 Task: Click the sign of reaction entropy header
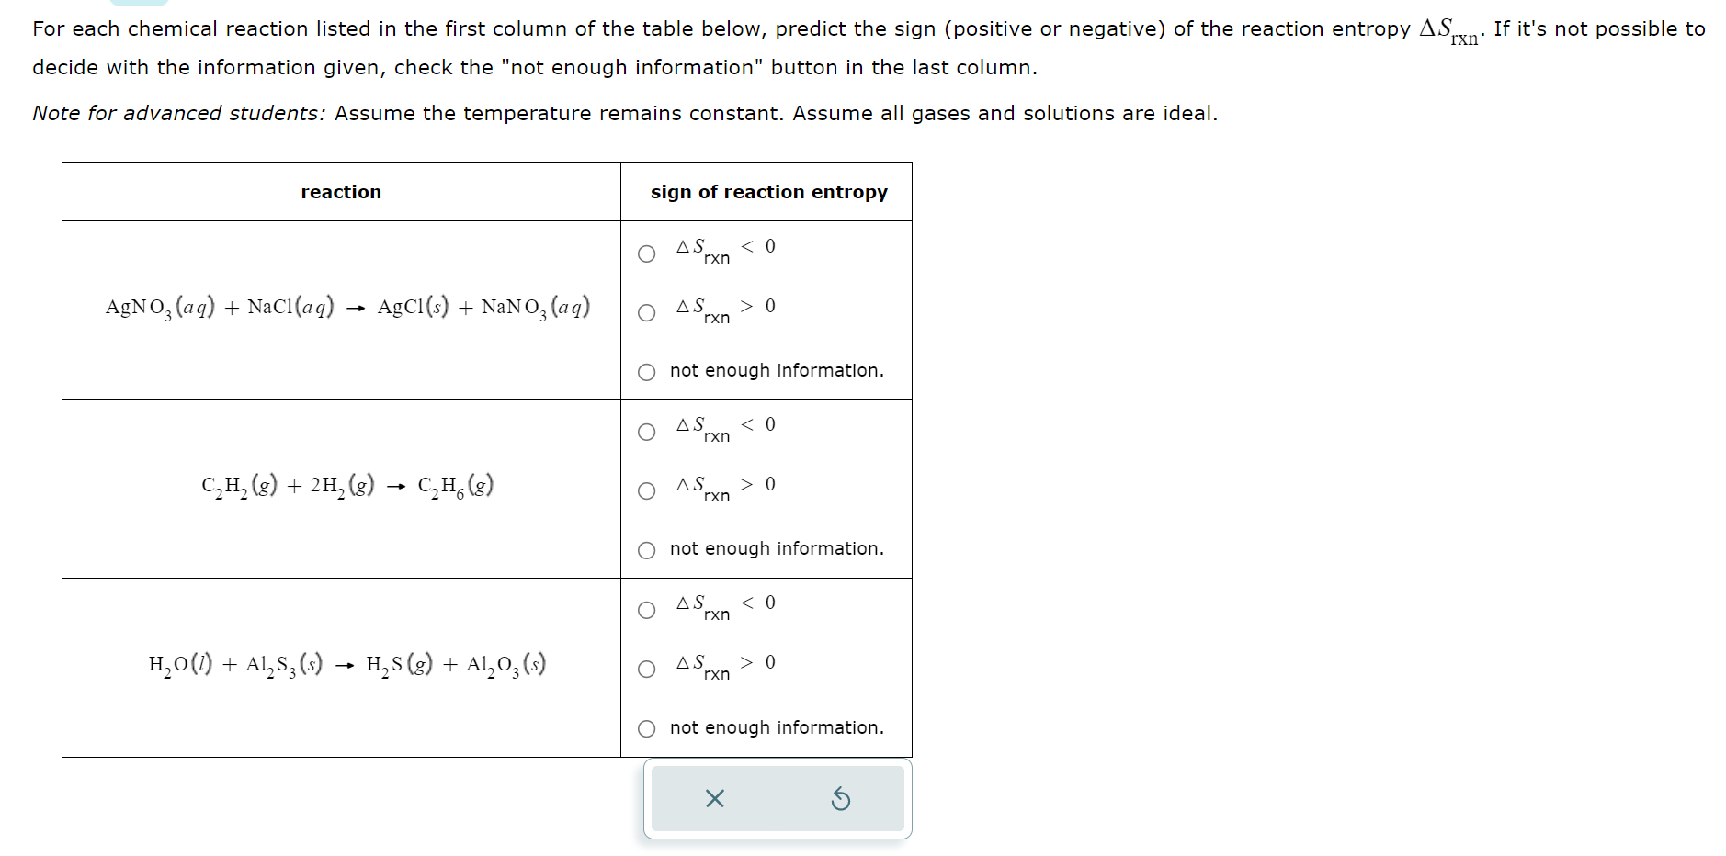(767, 191)
